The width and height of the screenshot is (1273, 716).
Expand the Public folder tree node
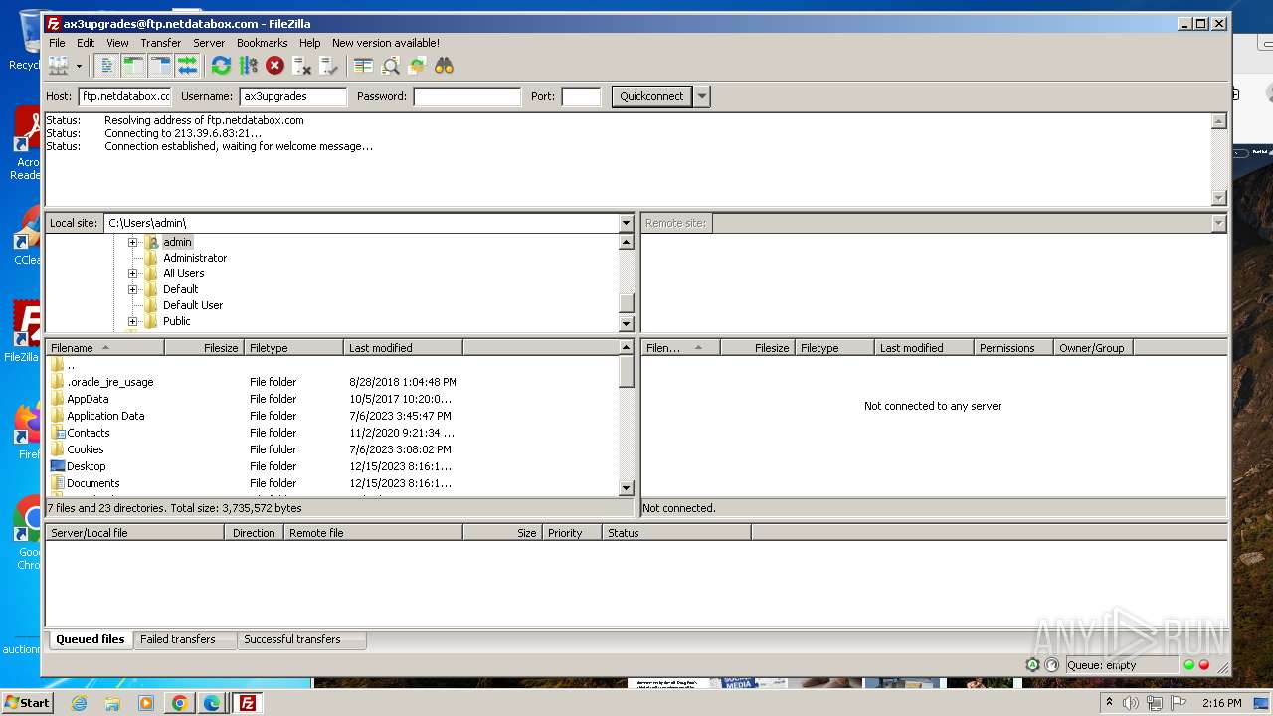click(x=132, y=321)
